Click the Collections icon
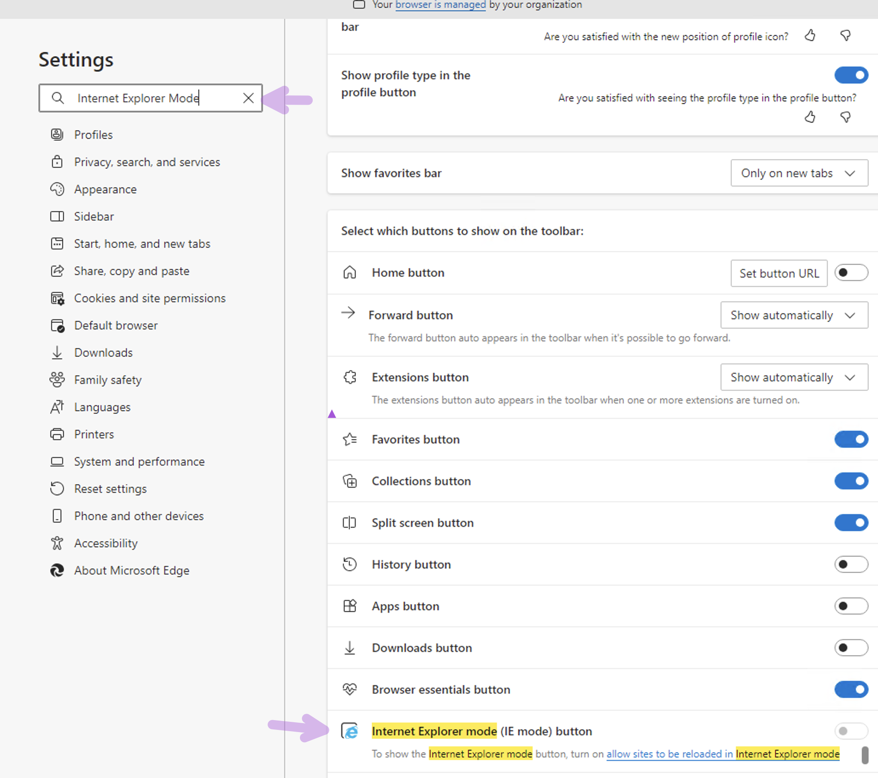Screen dimensions: 878x778 coord(350,481)
